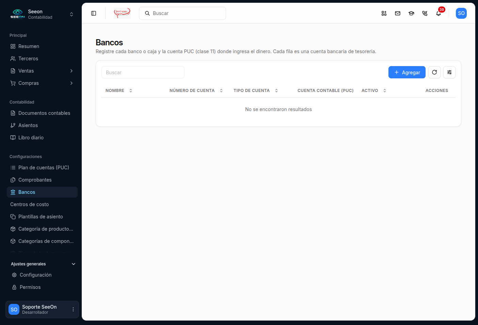This screenshot has width=478, height=325.
Task: Open the apps grid icon in header
Action: click(x=384, y=13)
